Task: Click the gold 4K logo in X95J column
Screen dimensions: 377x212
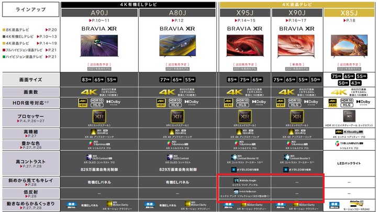Action: pos(235,92)
